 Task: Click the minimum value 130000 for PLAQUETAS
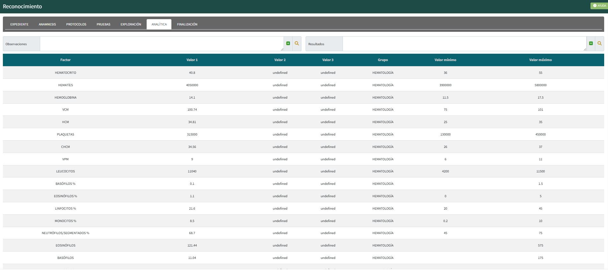point(445,135)
